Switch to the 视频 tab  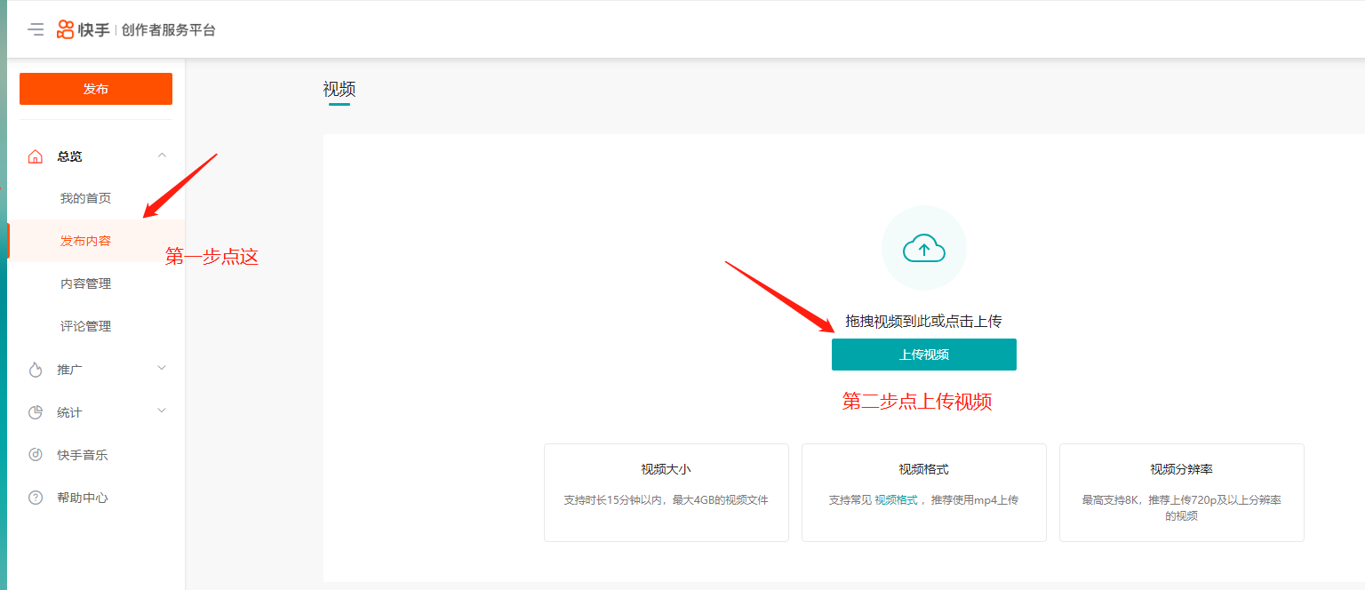coord(338,90)
